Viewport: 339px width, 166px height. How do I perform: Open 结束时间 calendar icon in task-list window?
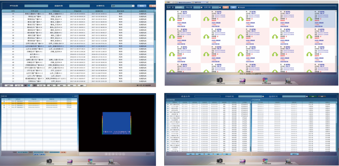point(307,97)
